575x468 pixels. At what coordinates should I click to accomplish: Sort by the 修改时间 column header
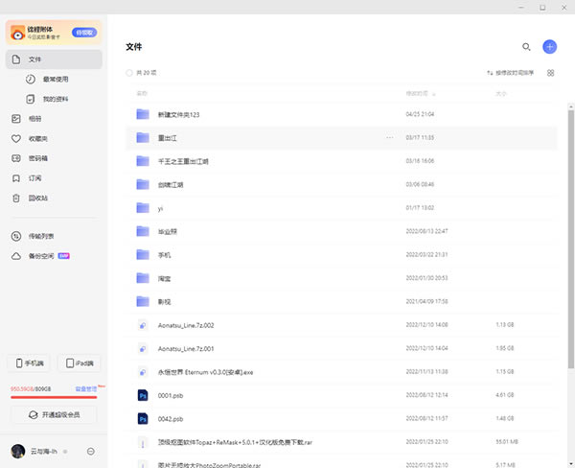click(418, 94)
